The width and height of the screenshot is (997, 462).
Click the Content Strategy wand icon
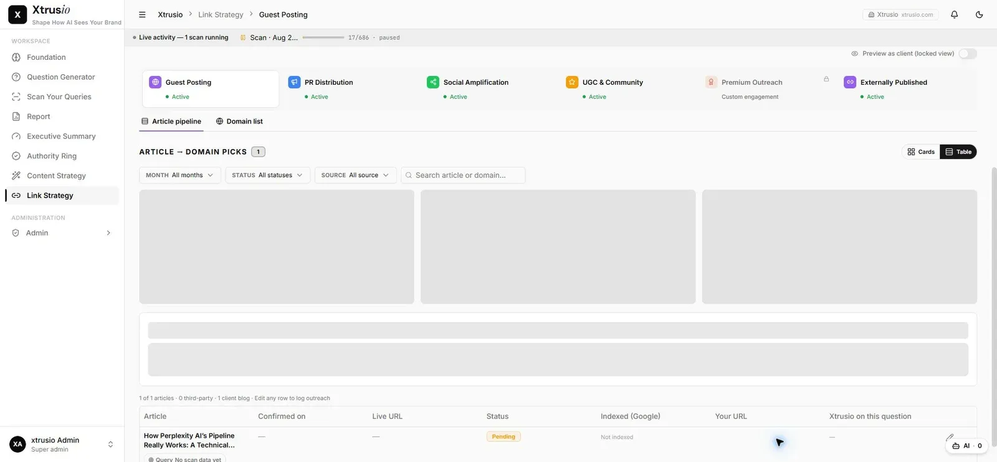tap(16, 176)
